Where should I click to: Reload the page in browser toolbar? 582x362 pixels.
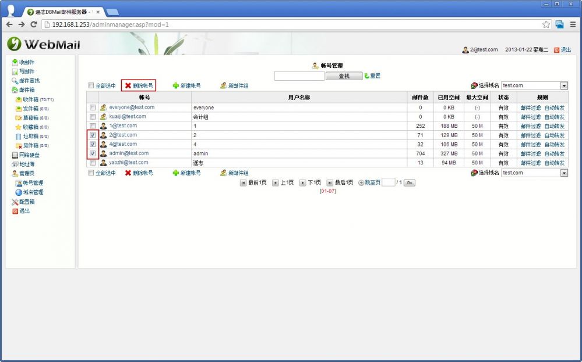coord(33,24)
